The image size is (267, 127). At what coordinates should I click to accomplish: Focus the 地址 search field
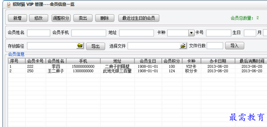pyautogui.click(x=136, y=33)
